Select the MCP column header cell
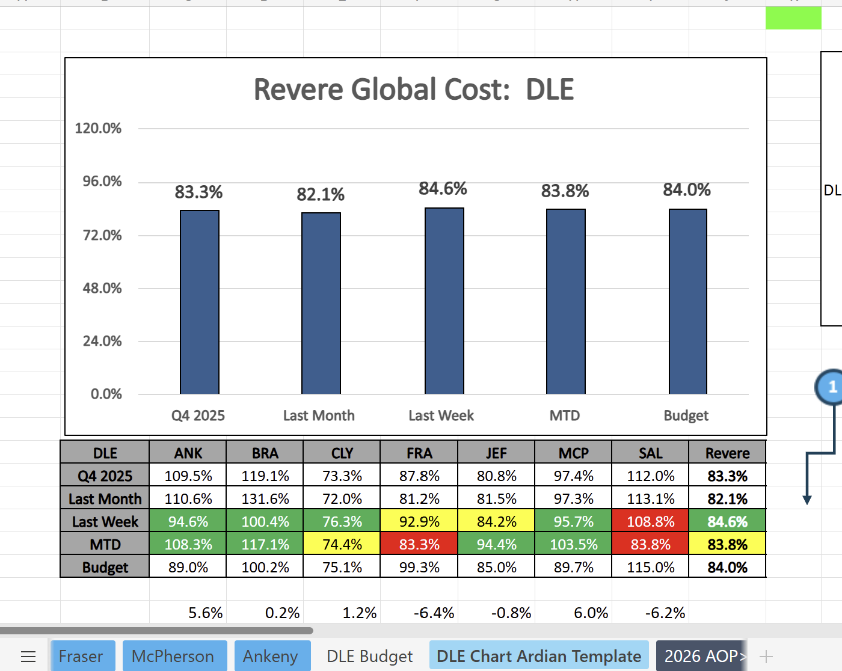 [573, 453]
